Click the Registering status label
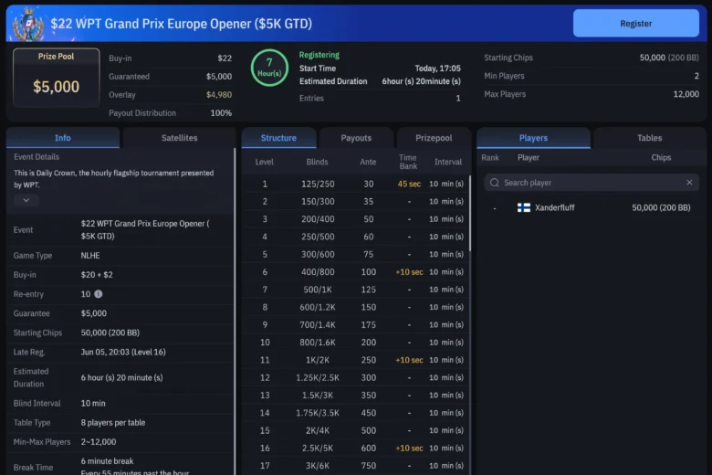This screenshot has width=712, height=475. (319, 55)
